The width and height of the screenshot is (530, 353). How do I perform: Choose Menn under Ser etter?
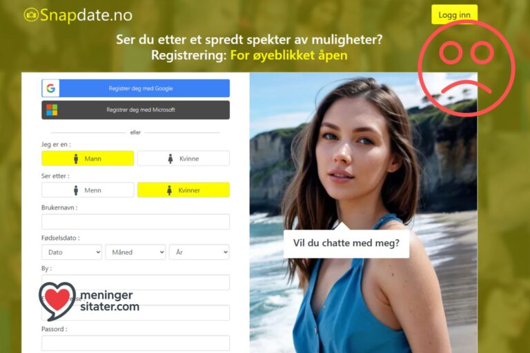88,190
